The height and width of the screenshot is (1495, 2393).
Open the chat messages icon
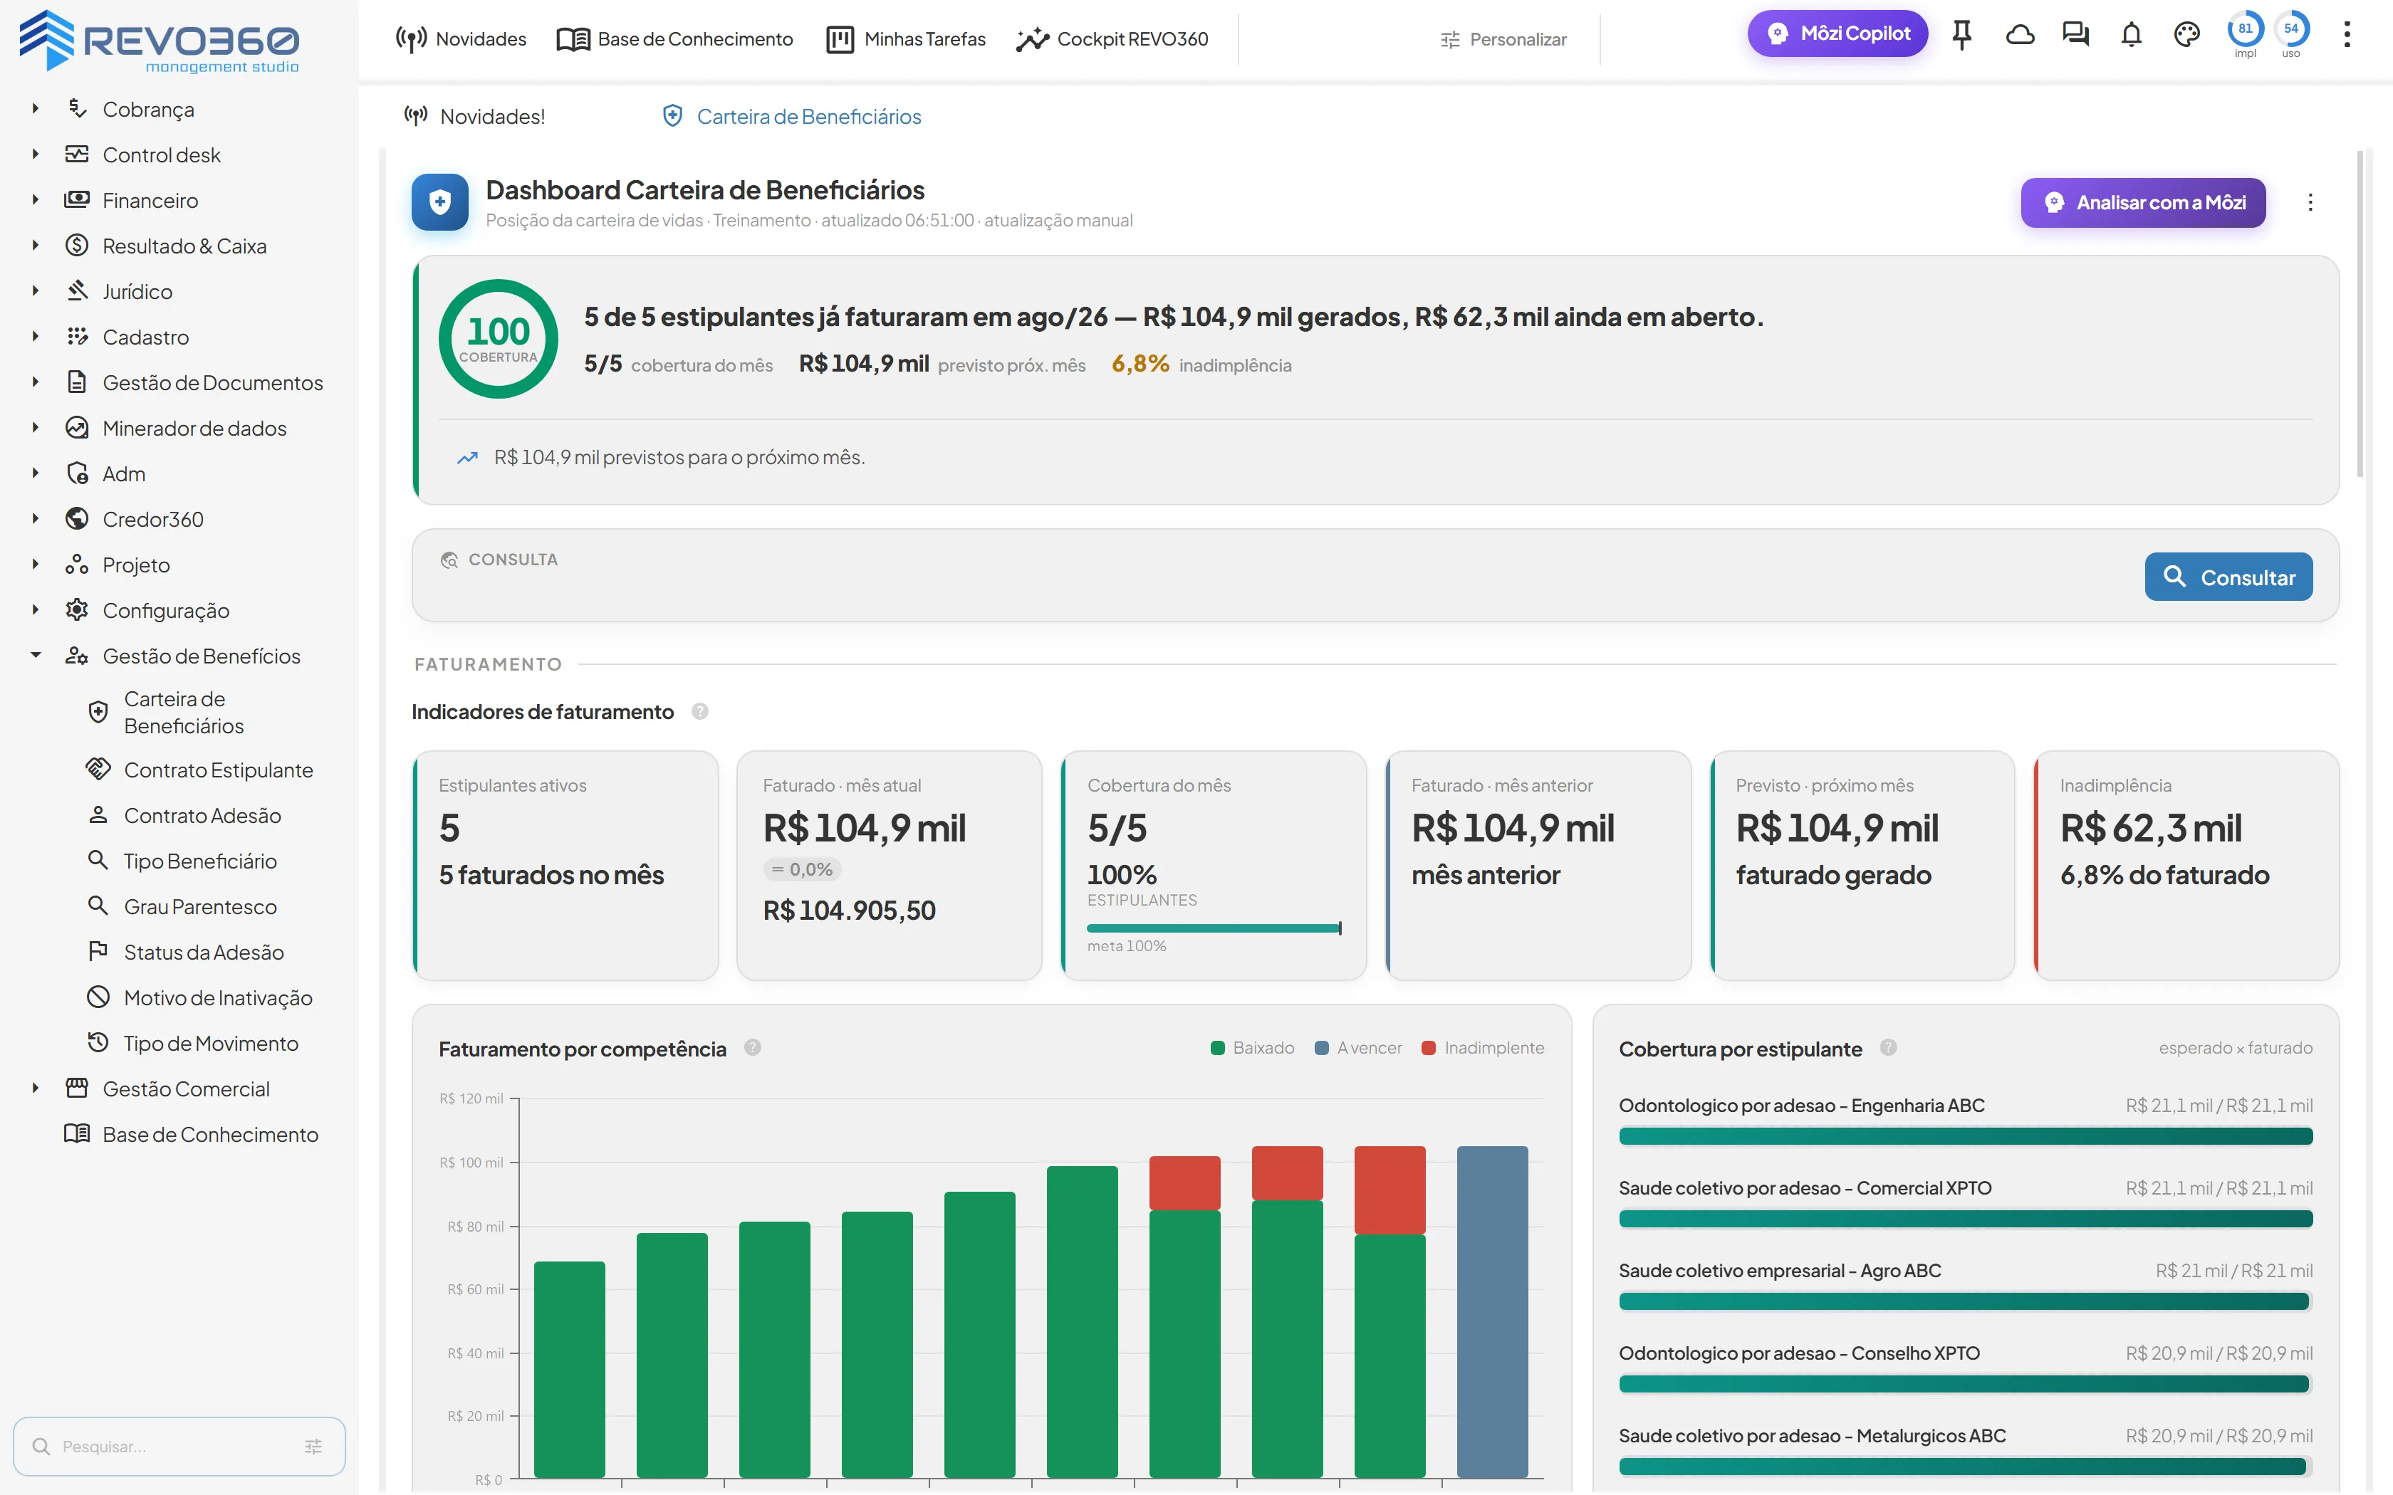2075,36
